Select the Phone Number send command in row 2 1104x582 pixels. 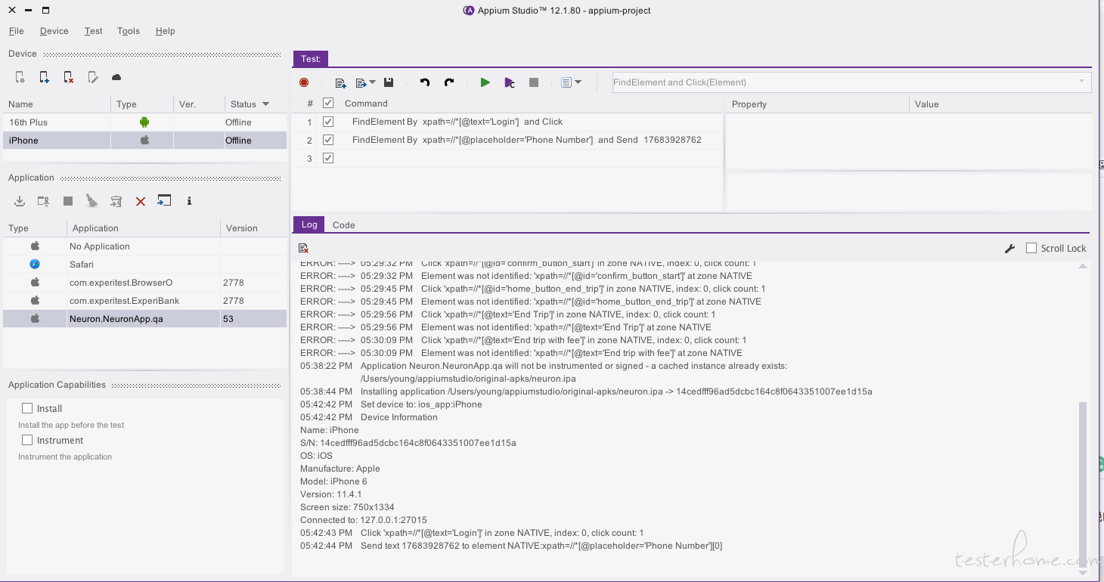[526, 140]
